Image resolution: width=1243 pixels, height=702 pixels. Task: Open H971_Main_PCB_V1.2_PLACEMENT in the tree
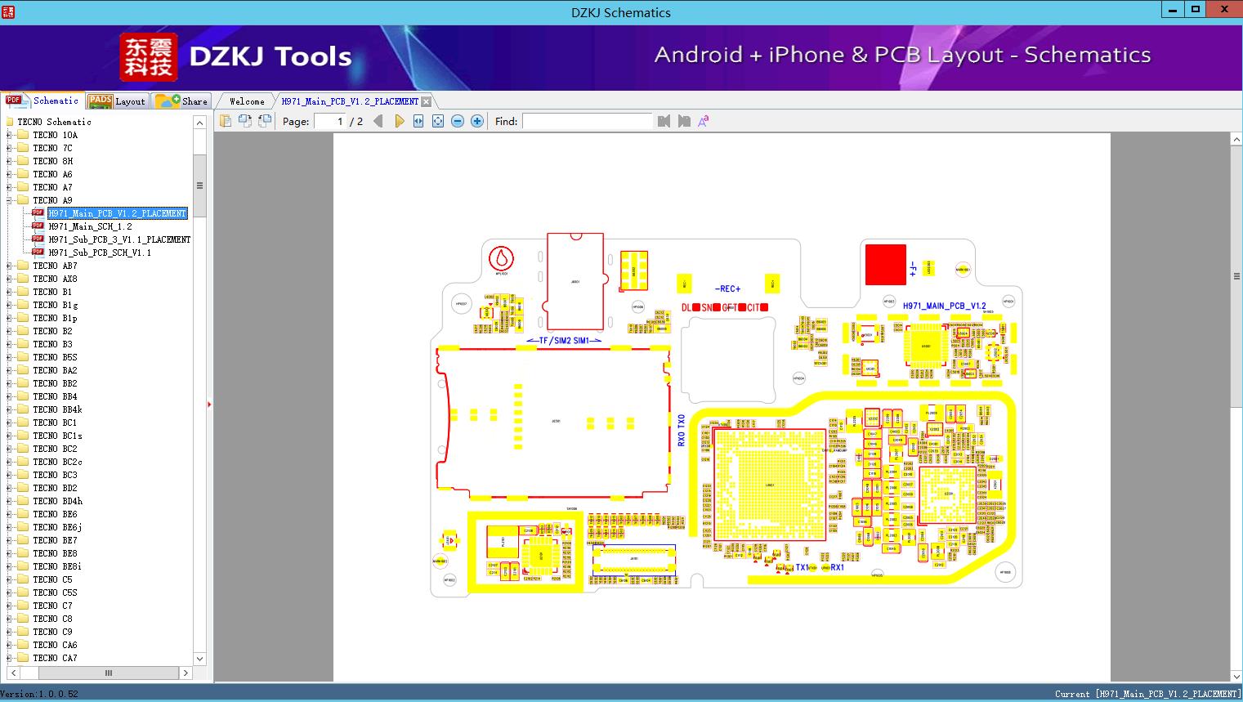(x=118, y=213)
